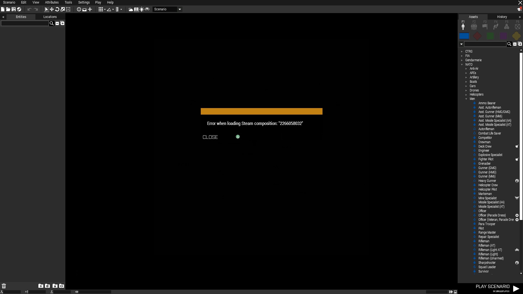Create a new scenario with the page icon
The height and width of the screenshot is (294, 523).
coord(3,9)
